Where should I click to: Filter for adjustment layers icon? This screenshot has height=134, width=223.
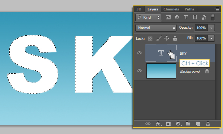[177, 17]
